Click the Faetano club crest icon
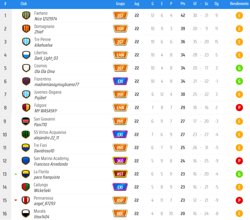 (x=26, y=15)
